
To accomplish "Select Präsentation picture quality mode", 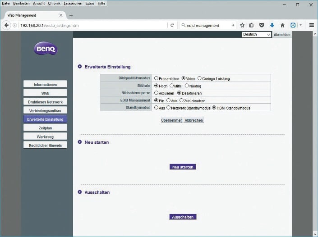I will tap(156, 78).
